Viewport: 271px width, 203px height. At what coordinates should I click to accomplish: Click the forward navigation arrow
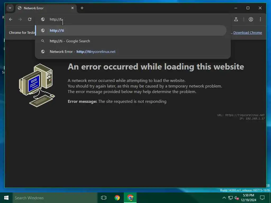20,19
